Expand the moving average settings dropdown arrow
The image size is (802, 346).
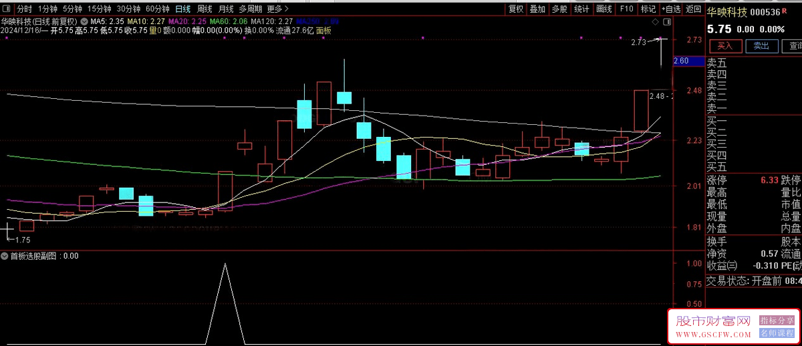(84, 21)
